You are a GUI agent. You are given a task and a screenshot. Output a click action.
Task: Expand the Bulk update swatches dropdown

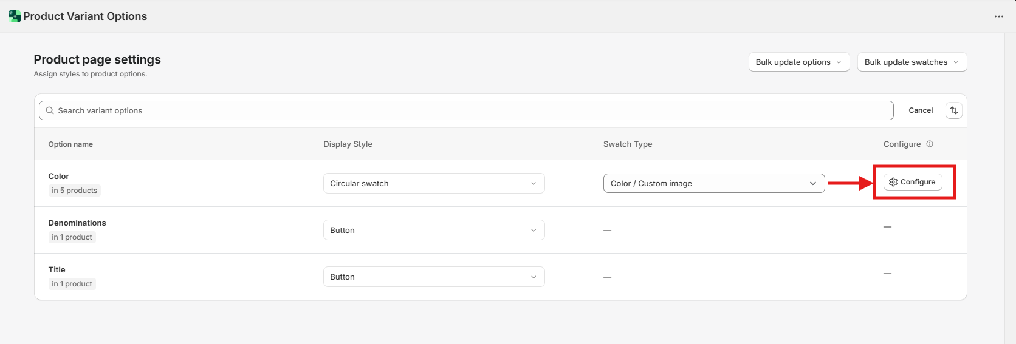click(911, 62)
